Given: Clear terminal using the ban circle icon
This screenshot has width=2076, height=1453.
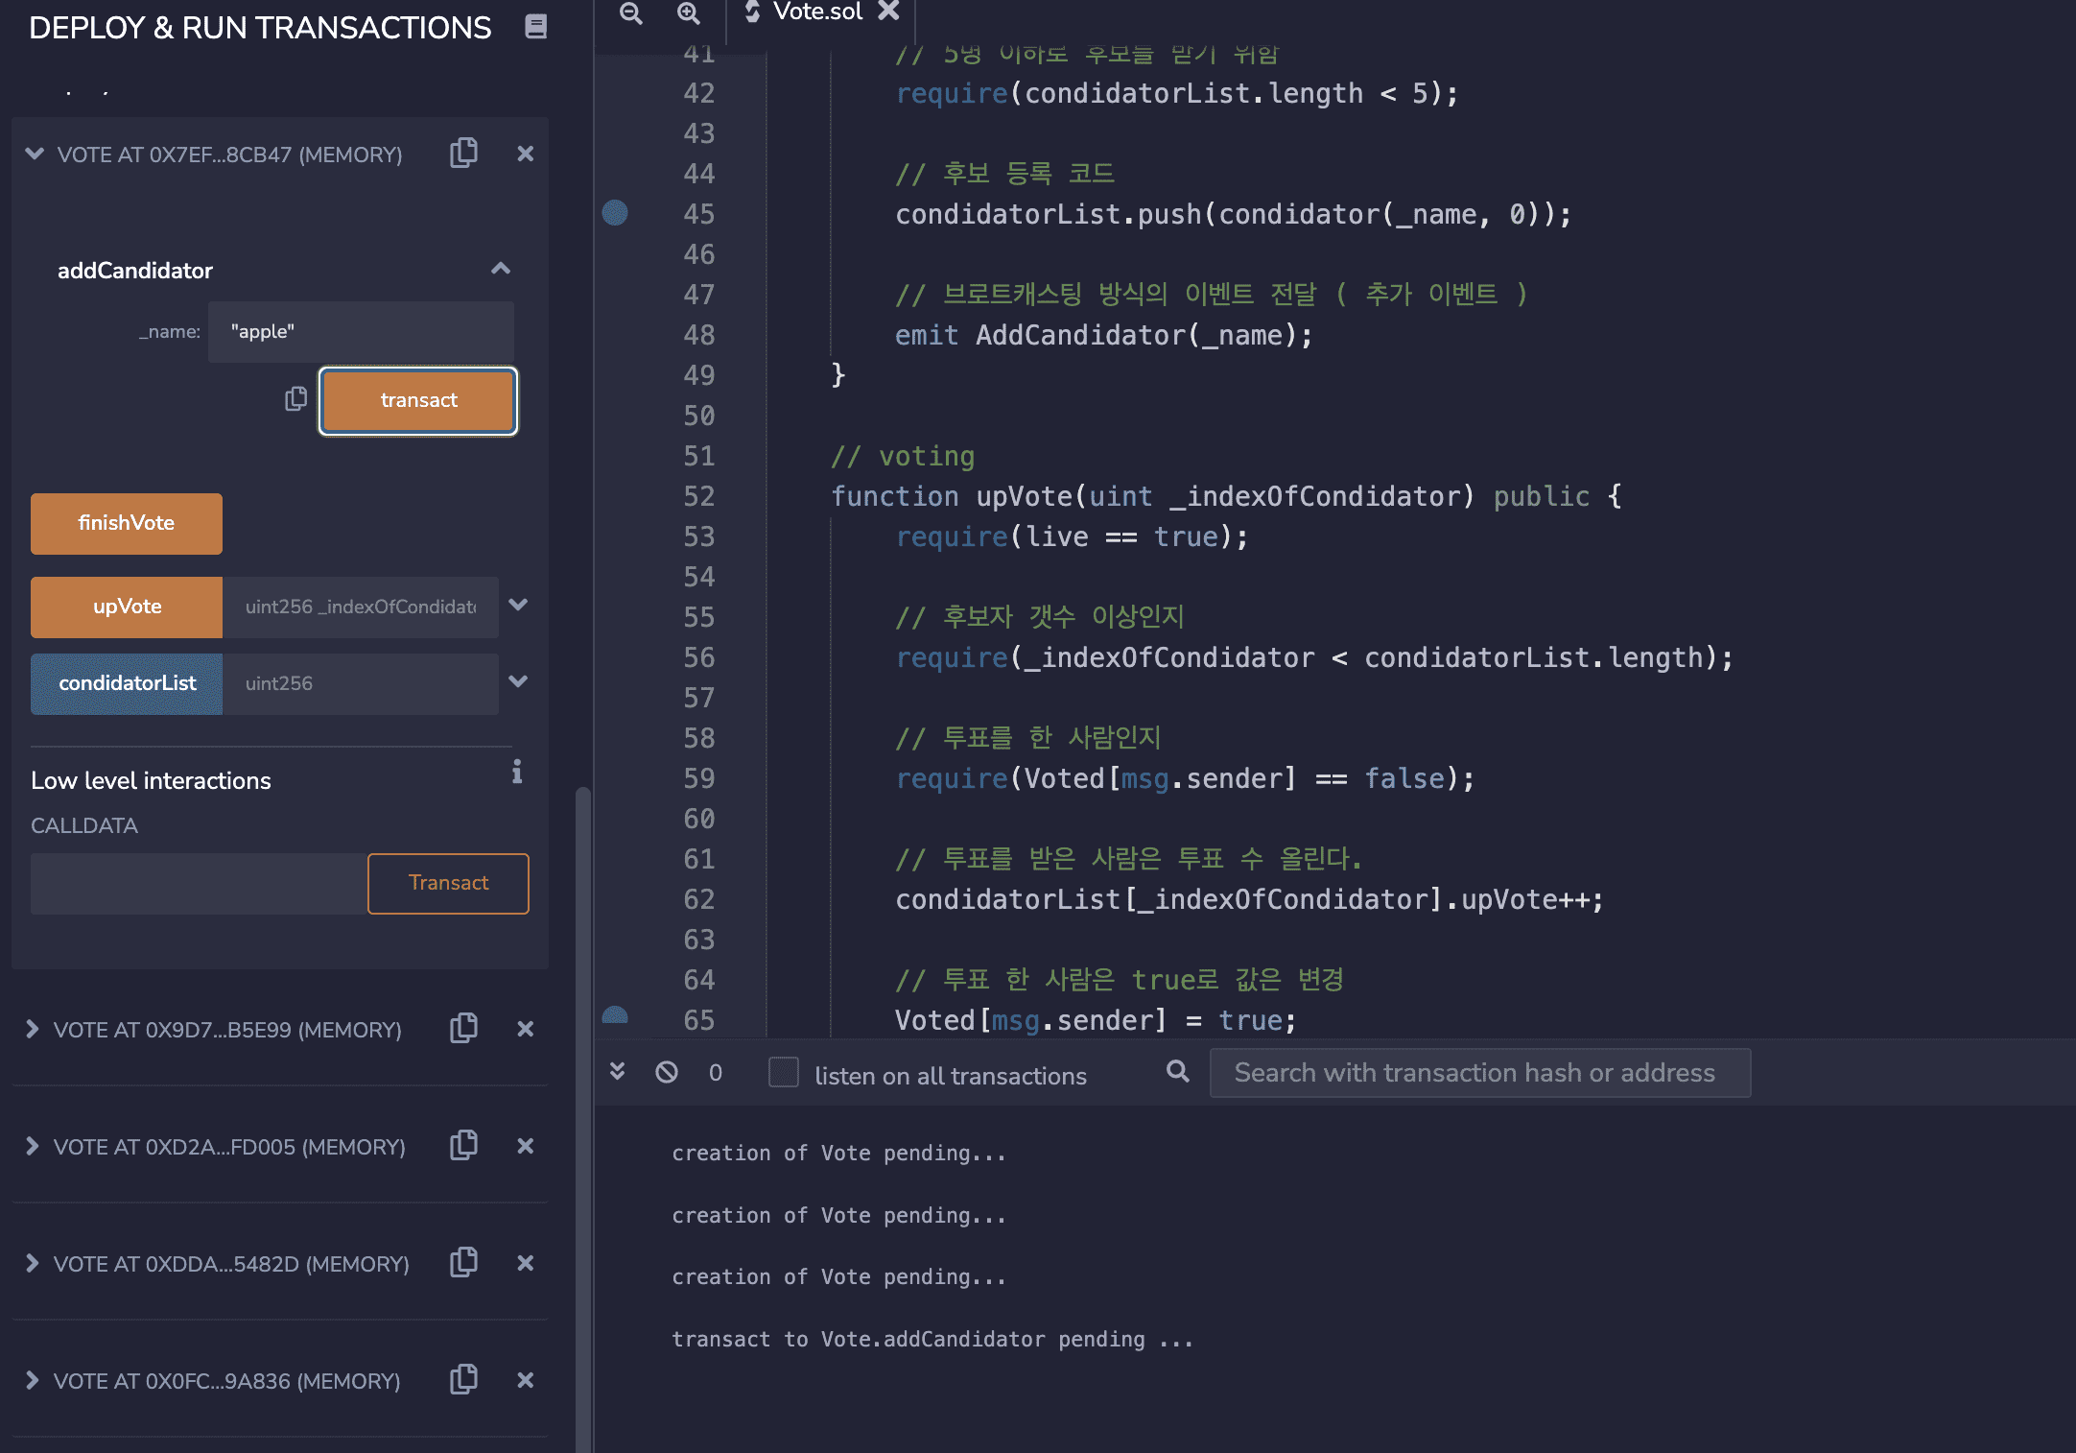Looking at the screenshot, I should [667, 1072].
